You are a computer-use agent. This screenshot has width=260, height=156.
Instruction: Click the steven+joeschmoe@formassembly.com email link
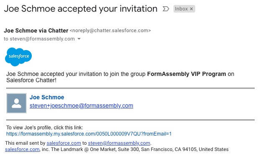[x=81, y=106]
